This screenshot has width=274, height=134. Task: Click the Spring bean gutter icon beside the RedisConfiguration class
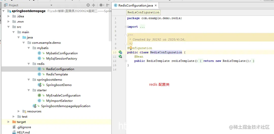pyautogui.click(x=120, y=52)
